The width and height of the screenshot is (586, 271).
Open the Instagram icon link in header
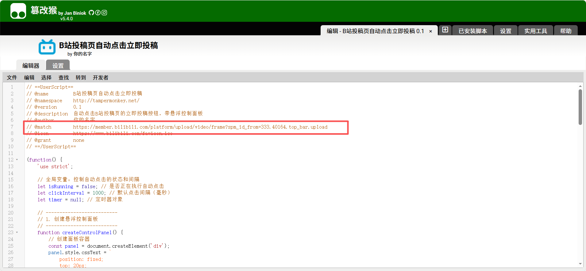pos(104,13)
